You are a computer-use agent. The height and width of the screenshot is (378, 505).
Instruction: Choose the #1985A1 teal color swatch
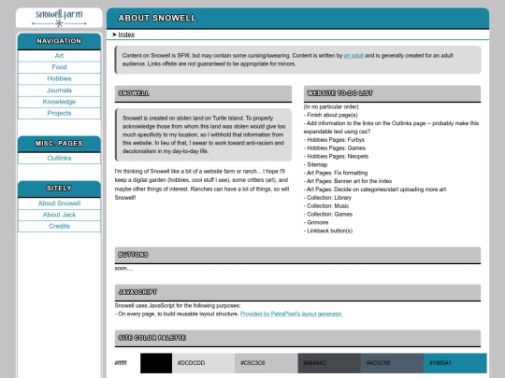pos(455,363)
